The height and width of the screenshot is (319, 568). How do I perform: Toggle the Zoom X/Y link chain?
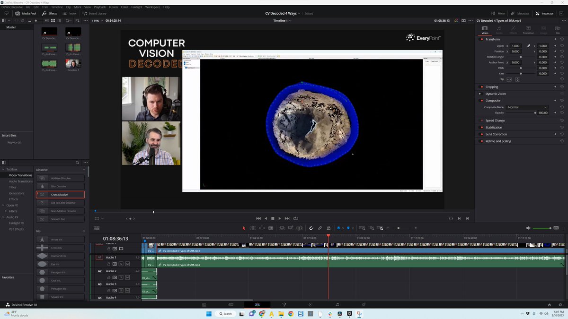pyautogui.click(x=529, y=46)
